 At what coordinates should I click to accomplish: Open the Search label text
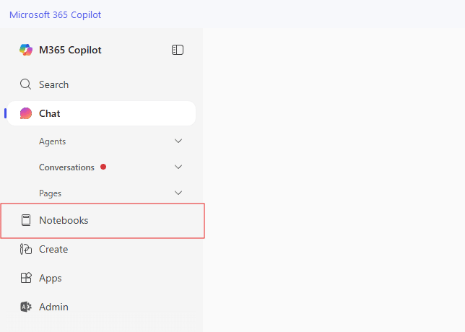pos(53,84)
